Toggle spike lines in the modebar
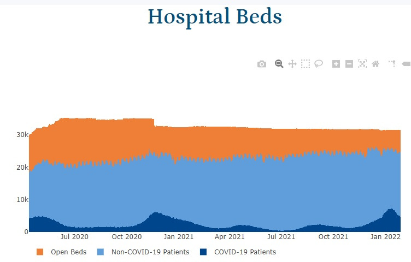This screenshot has width=411, height=262. 392,63
